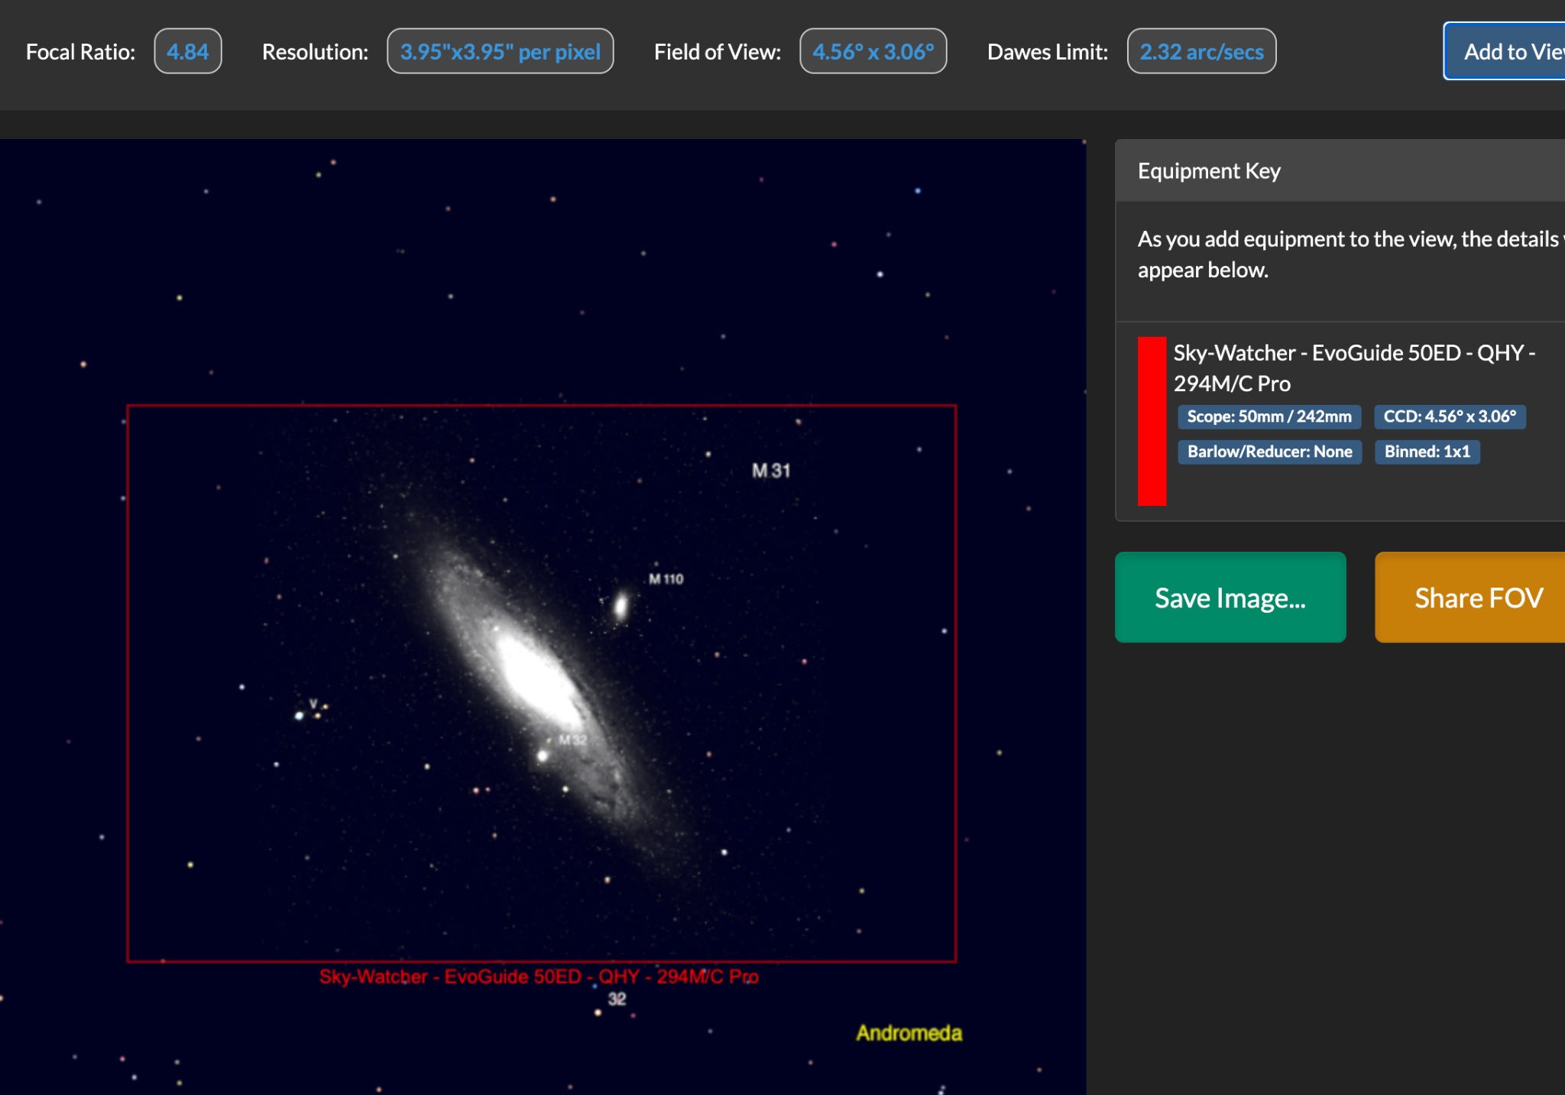
Task: Click the M 110 label in sky view
Action: click(666, 579)
